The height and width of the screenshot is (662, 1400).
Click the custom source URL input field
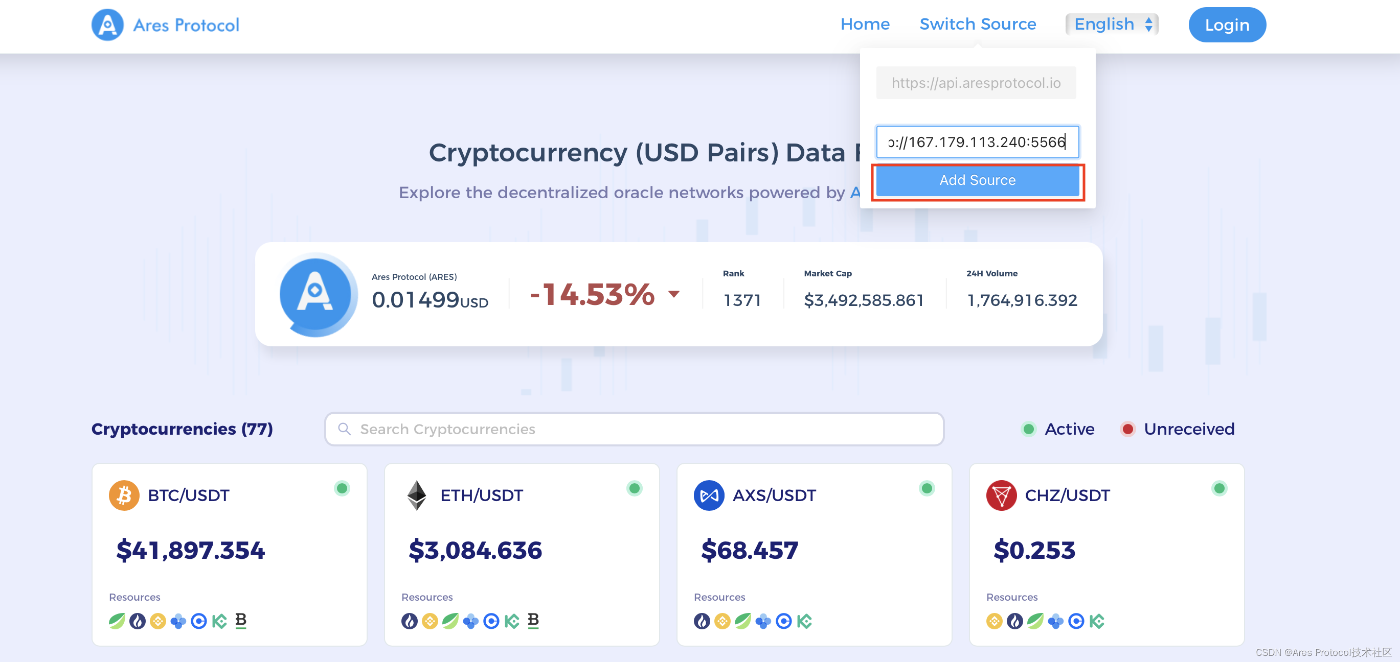coord(977,141)
